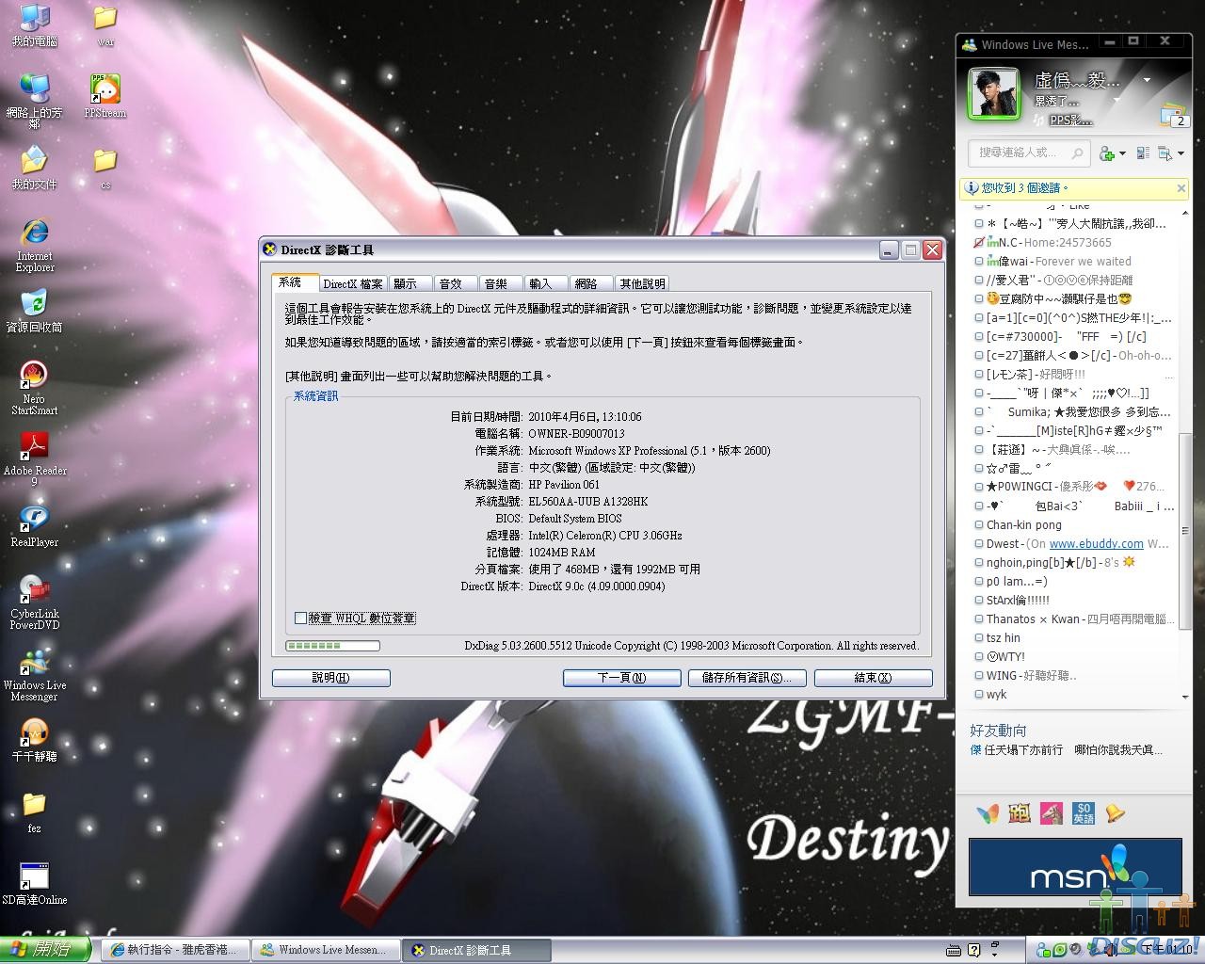Open the 我的文件 desktop folder
The image size is (1205, 964).
pos(34,169)
